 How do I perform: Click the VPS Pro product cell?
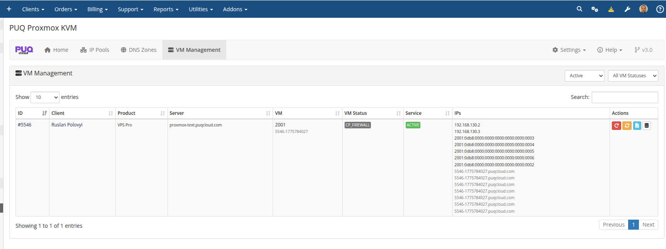(x=125, y=125)
